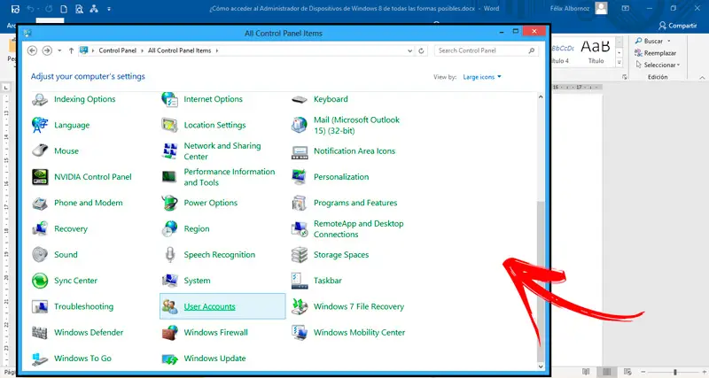Click the Windows To Go icon

[x=40, y=359]
